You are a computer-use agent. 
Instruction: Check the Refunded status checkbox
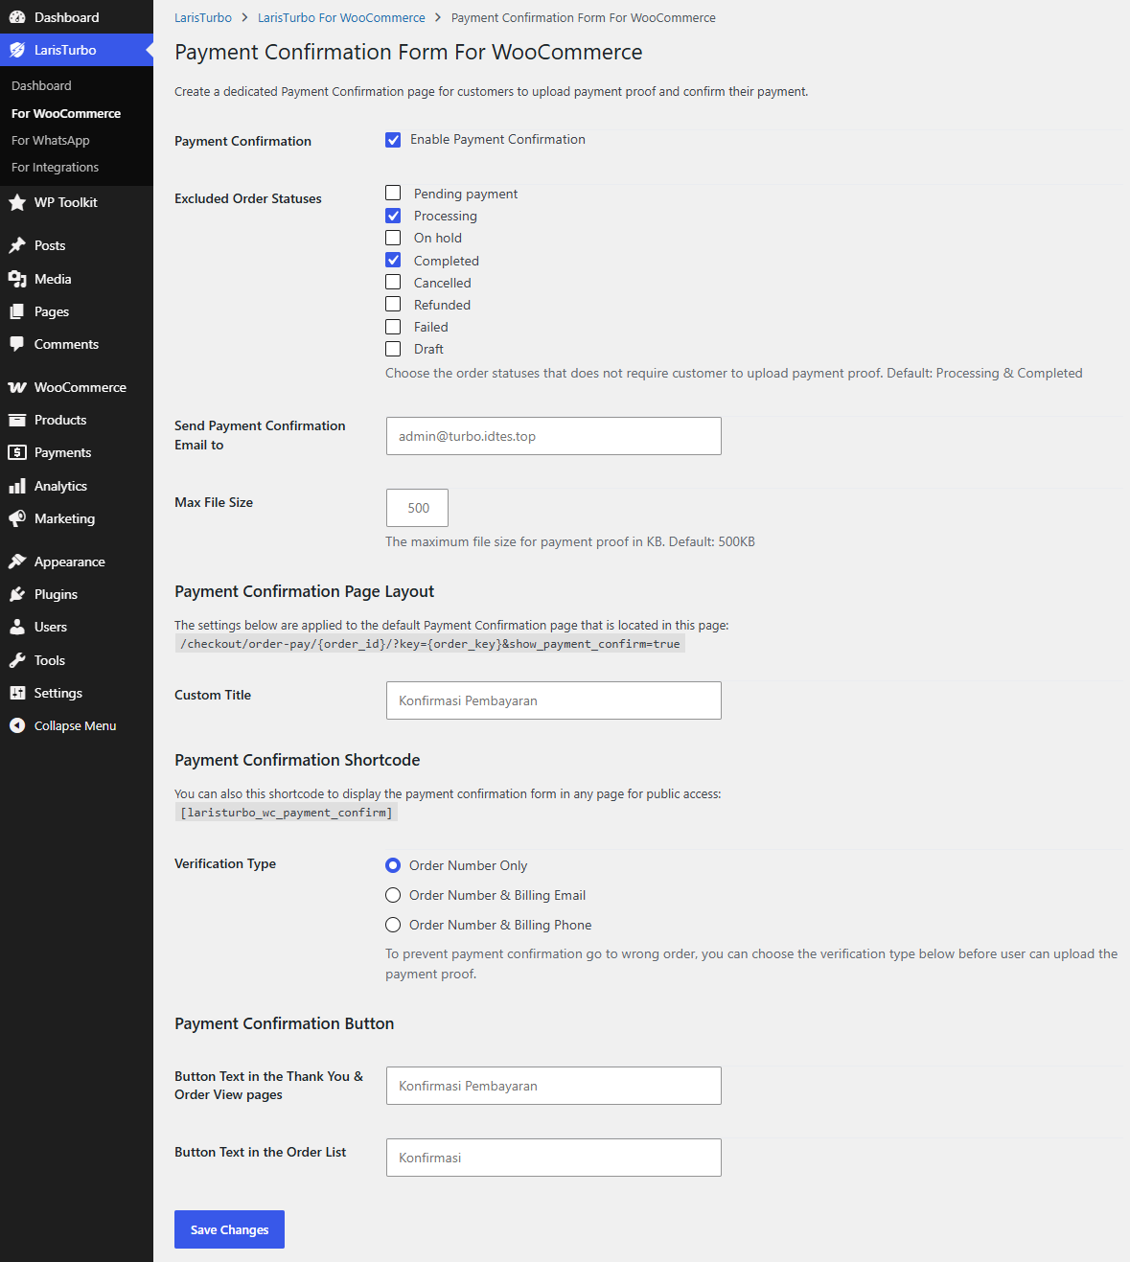click(x=393, y=304)
